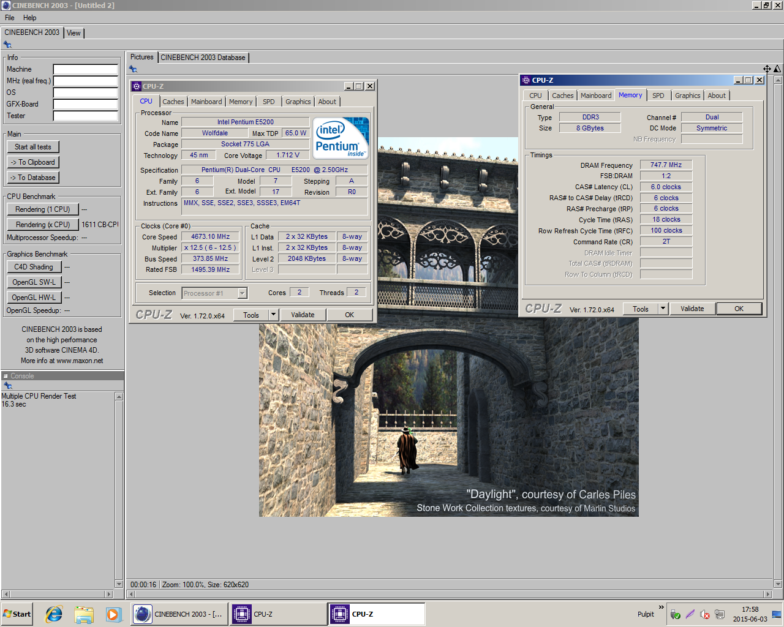Screen dimensions: 784x627
Task: Click the pushpin icon in the Console panel
Action: (x=8, y=386)
